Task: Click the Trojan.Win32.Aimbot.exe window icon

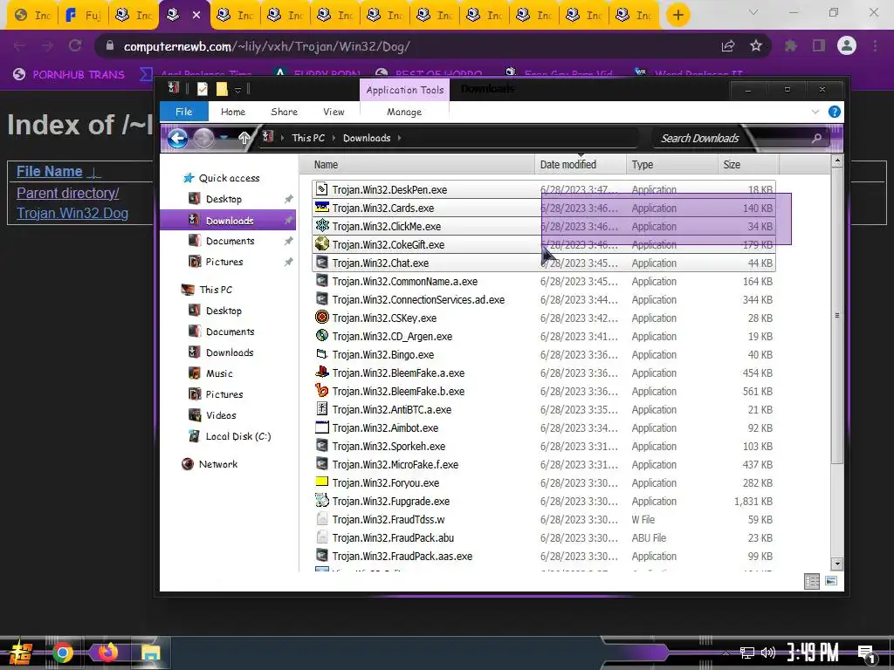Action: tap(321, 427)
